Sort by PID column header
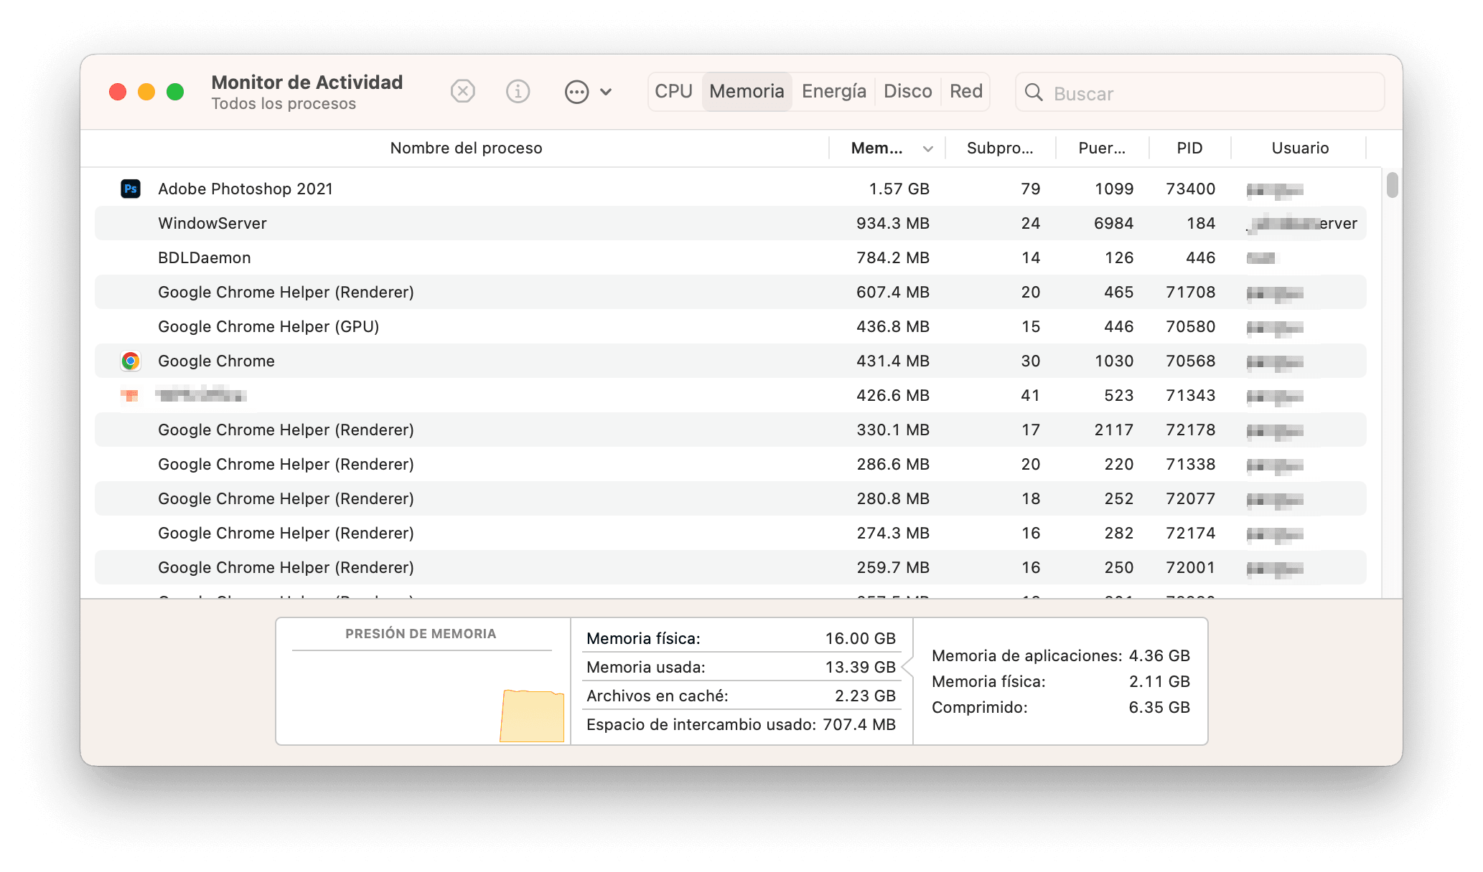Image resolution: width=1483 pixels, height=872 pixels. [1189, 148]
